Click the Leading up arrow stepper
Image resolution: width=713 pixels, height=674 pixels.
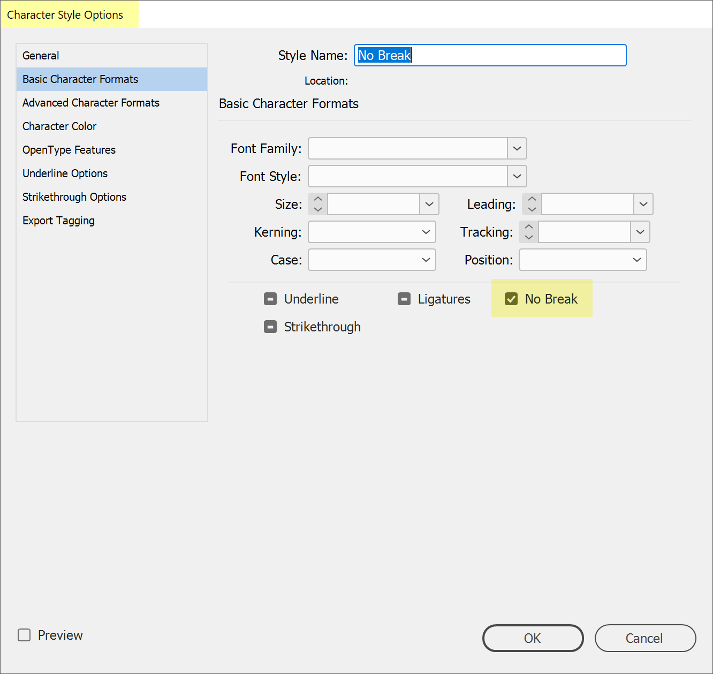click(532, 199)
